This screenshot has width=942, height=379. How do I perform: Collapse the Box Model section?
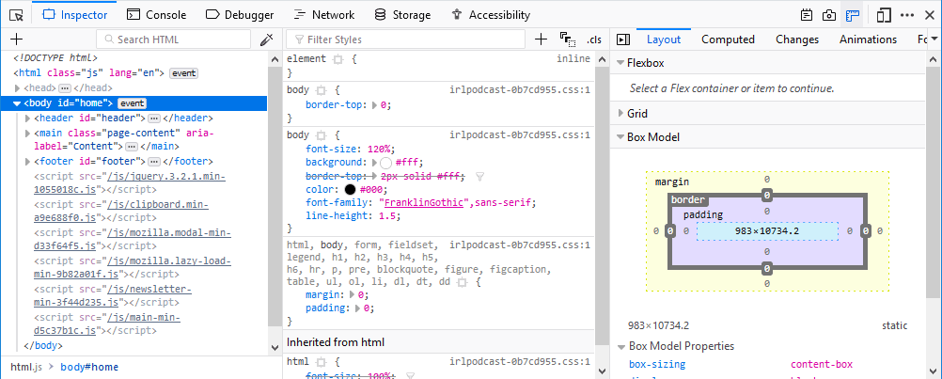pyautogui.click(x=620, y=137)
